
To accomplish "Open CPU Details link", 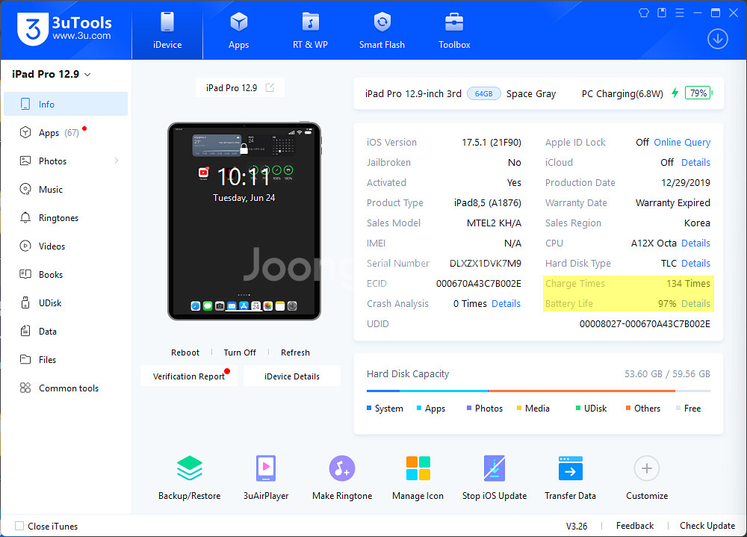I will (x=695, y=243).
